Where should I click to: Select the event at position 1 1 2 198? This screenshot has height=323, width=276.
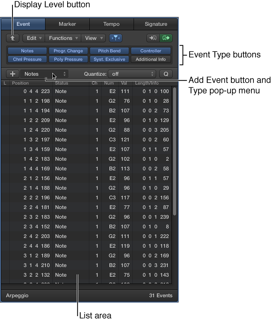(x=86, y=101)
